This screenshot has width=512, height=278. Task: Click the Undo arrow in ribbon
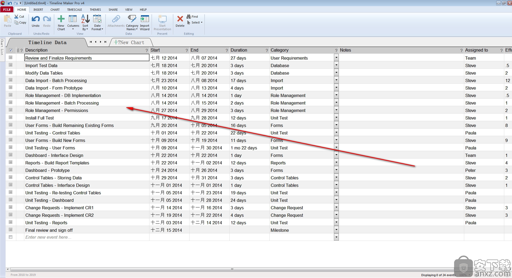[36, 19]
